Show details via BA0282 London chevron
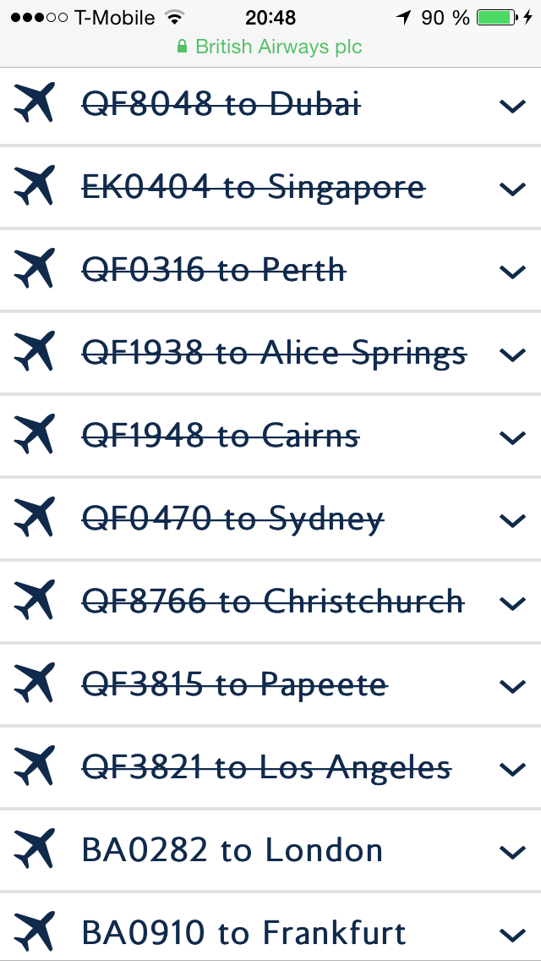This screenshot has width=541, height=961. point(512,852)
